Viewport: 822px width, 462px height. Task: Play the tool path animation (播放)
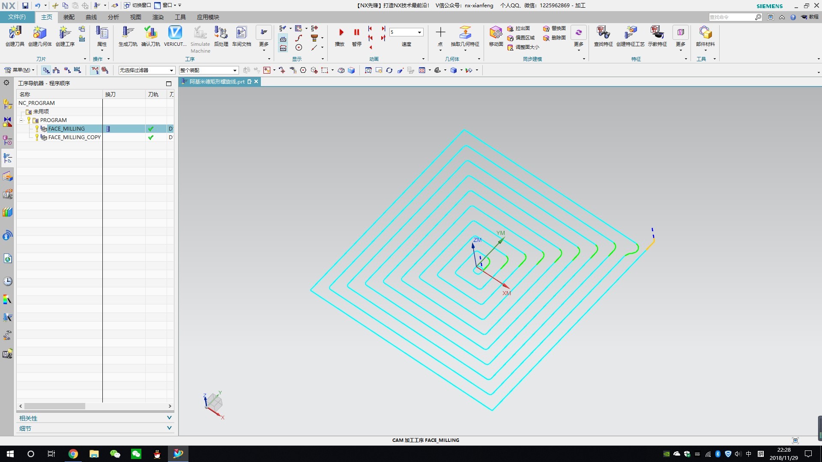click(x=341, y=36)
